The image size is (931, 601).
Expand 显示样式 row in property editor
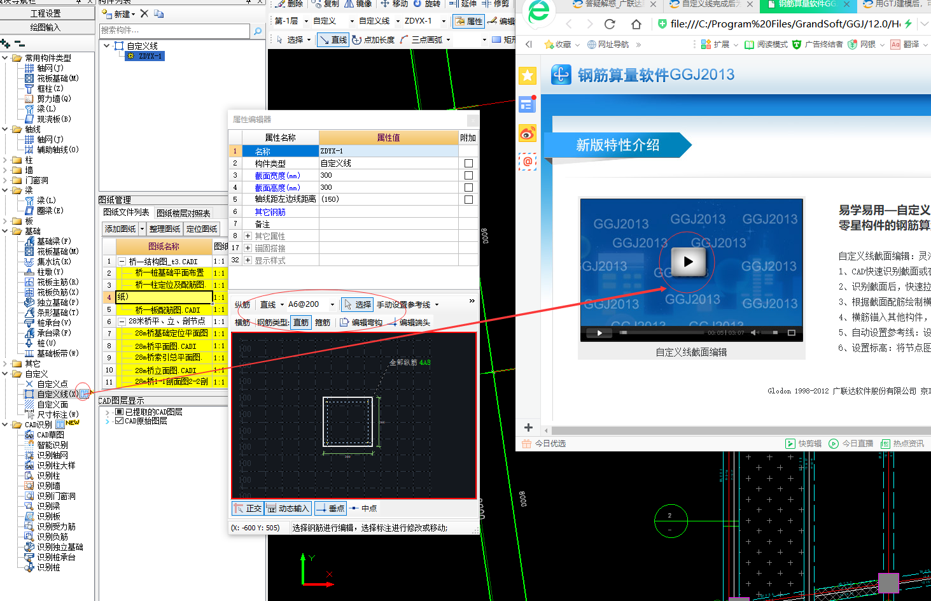[248, 260]
